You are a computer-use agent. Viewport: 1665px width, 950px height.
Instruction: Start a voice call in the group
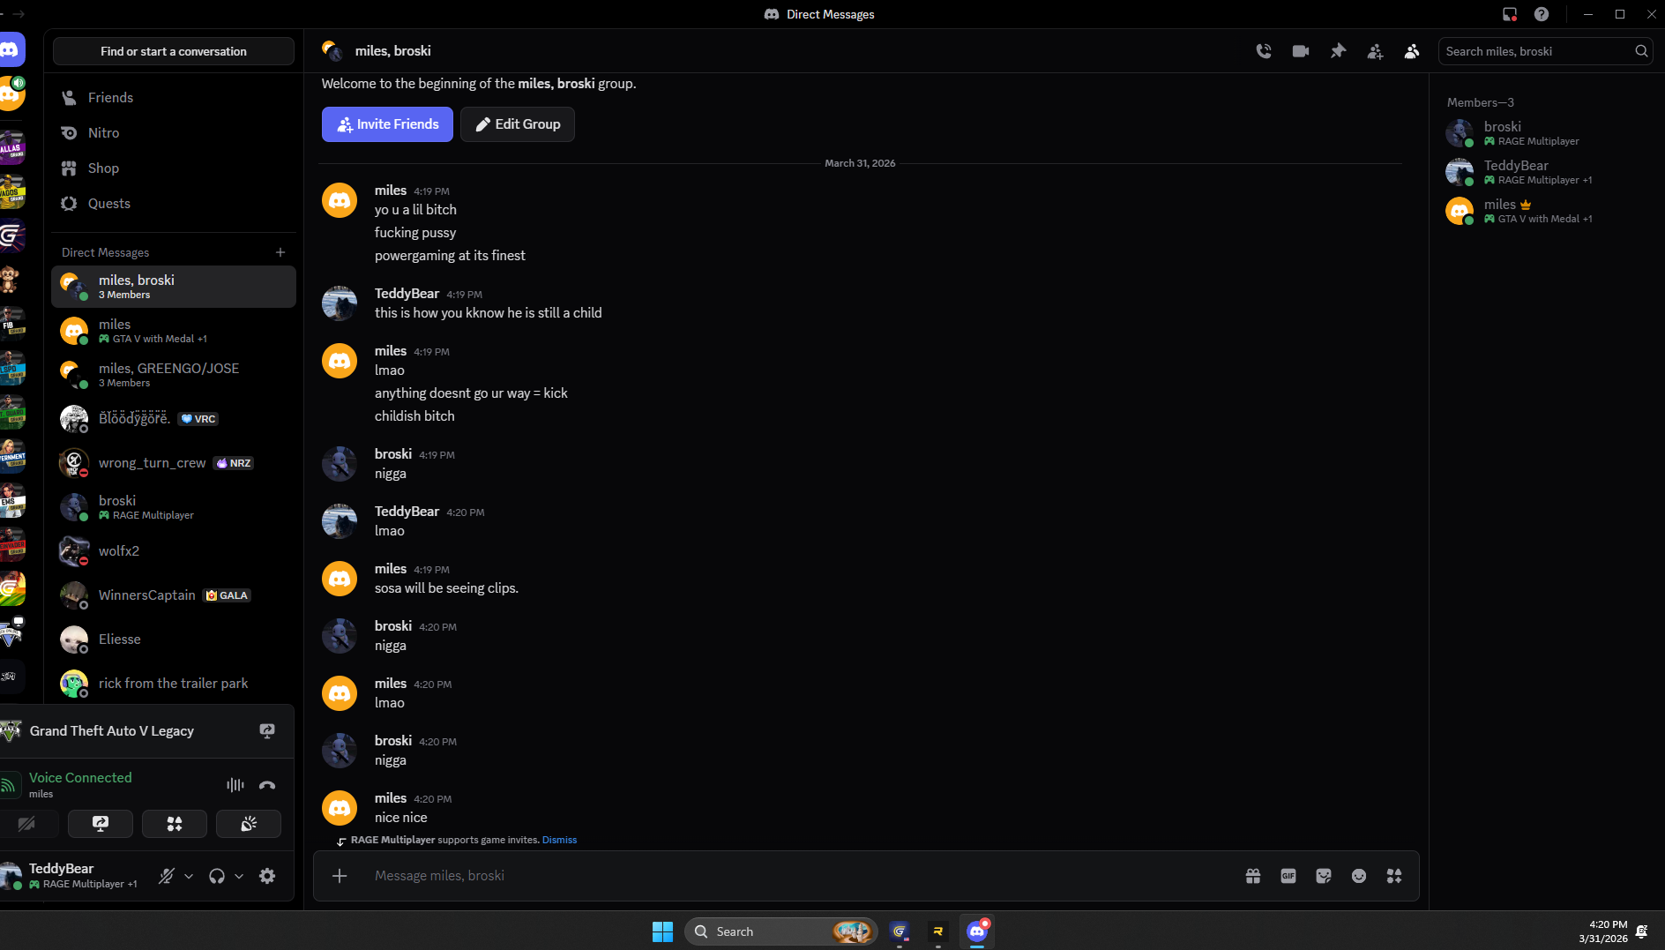click(x=1264, y=51)
